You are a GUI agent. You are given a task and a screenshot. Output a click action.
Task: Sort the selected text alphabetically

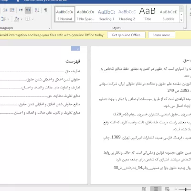[37, 10]
